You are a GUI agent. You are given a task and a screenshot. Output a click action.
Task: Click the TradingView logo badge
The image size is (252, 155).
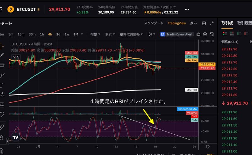click(x=15, y=137)
